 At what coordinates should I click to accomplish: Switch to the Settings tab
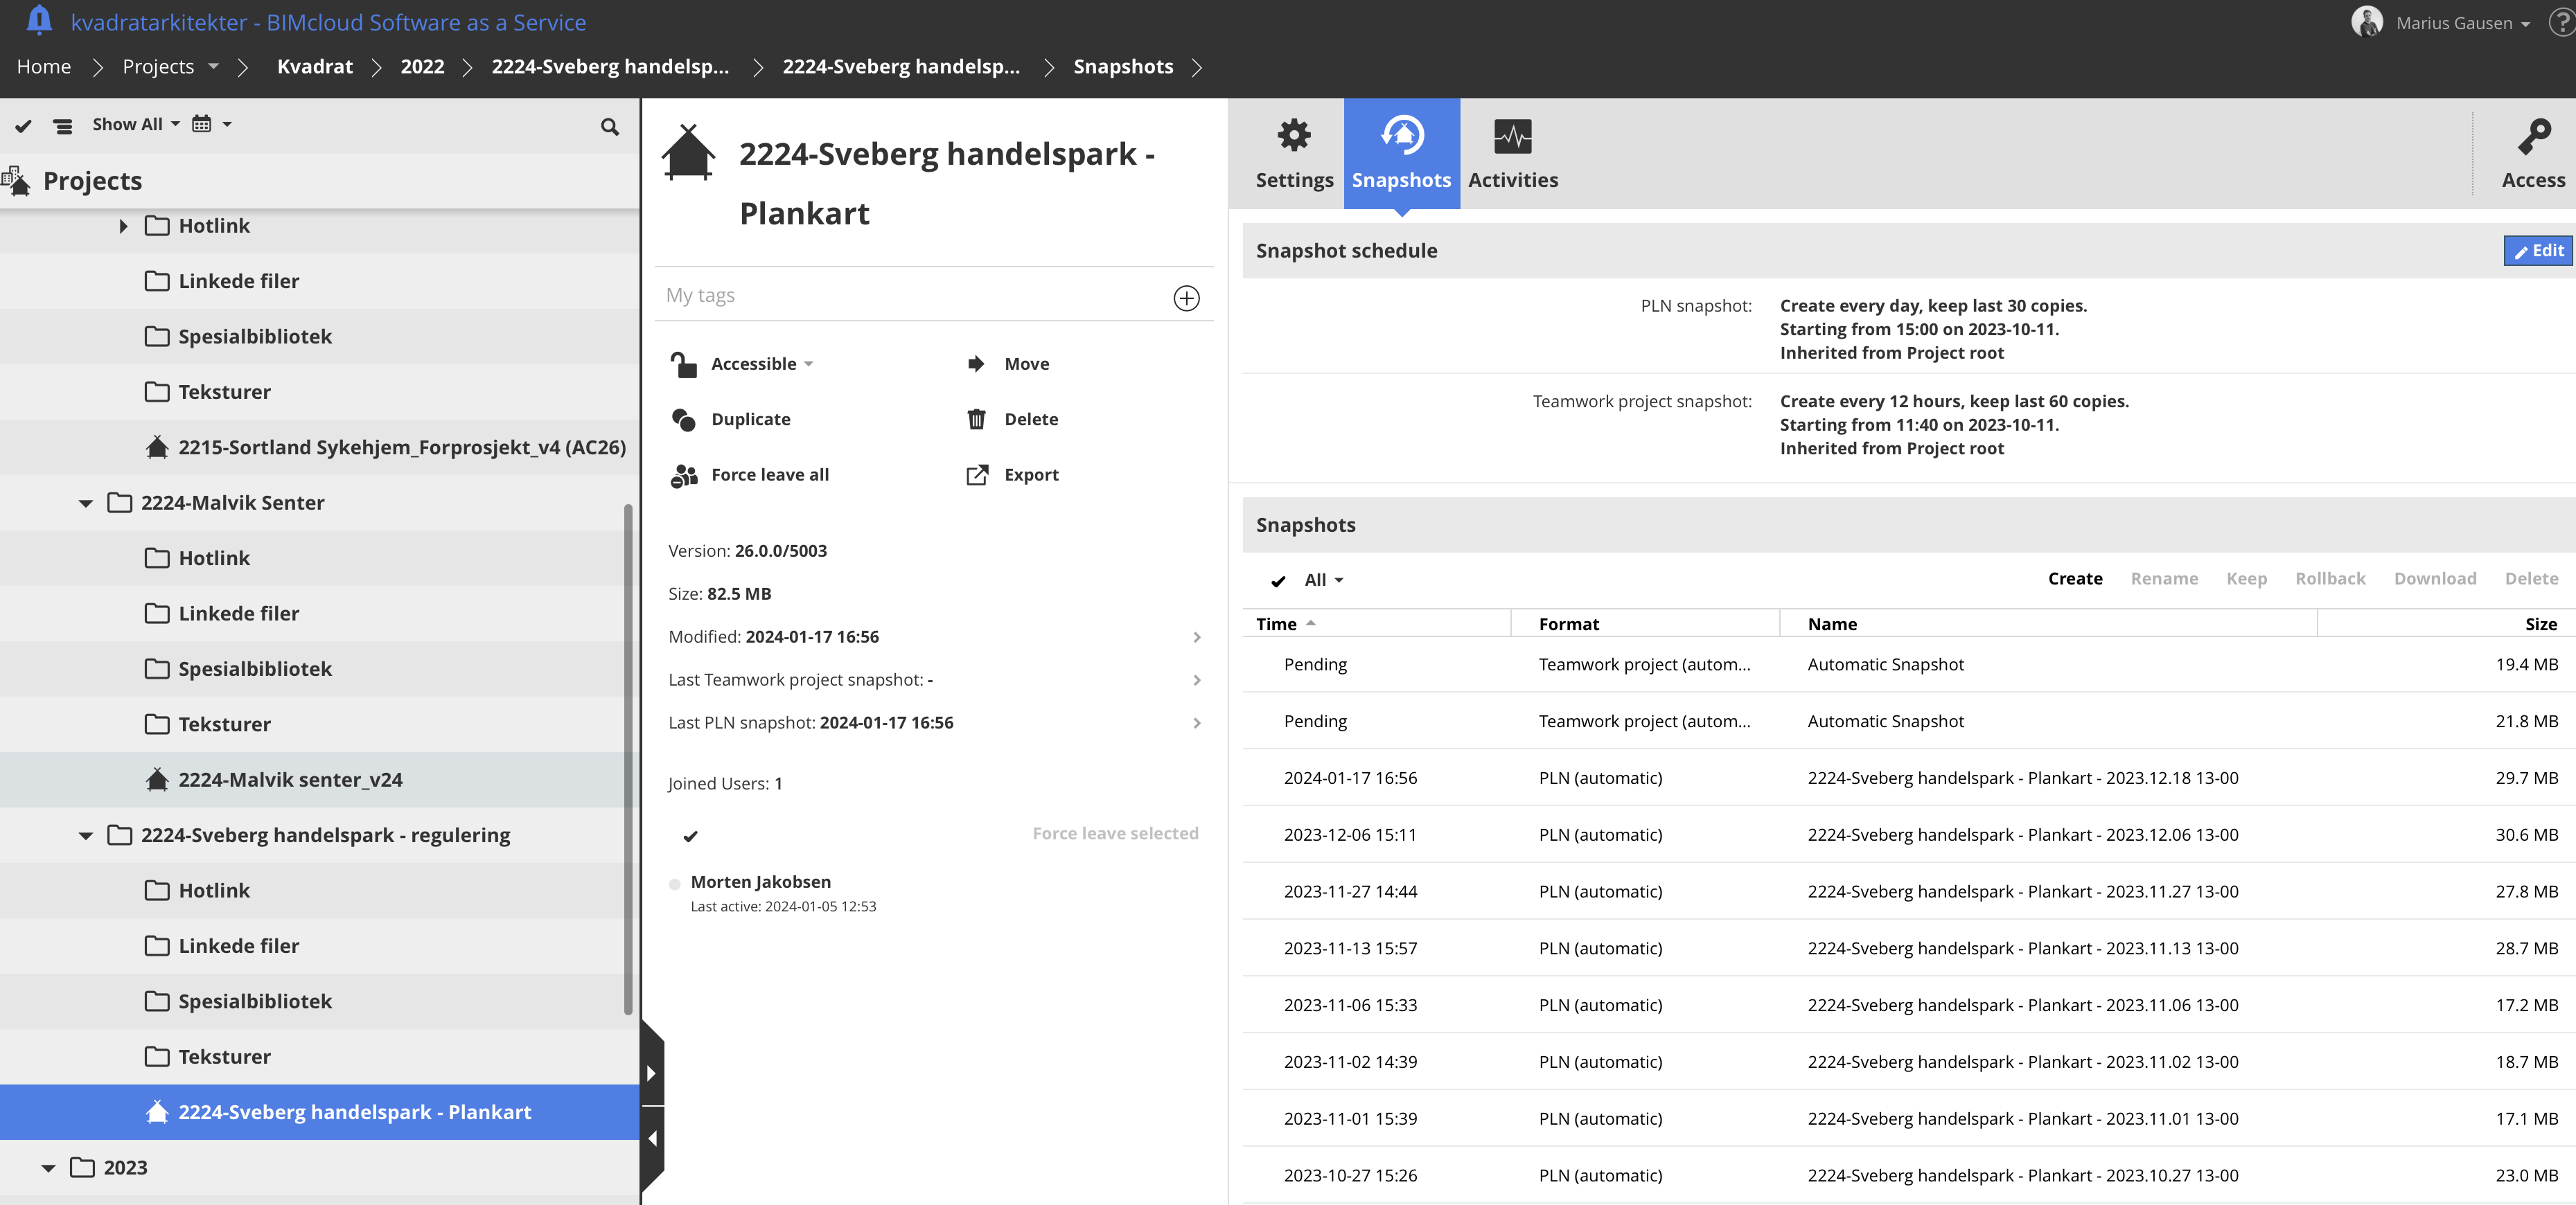click(x=1294, y=153)
